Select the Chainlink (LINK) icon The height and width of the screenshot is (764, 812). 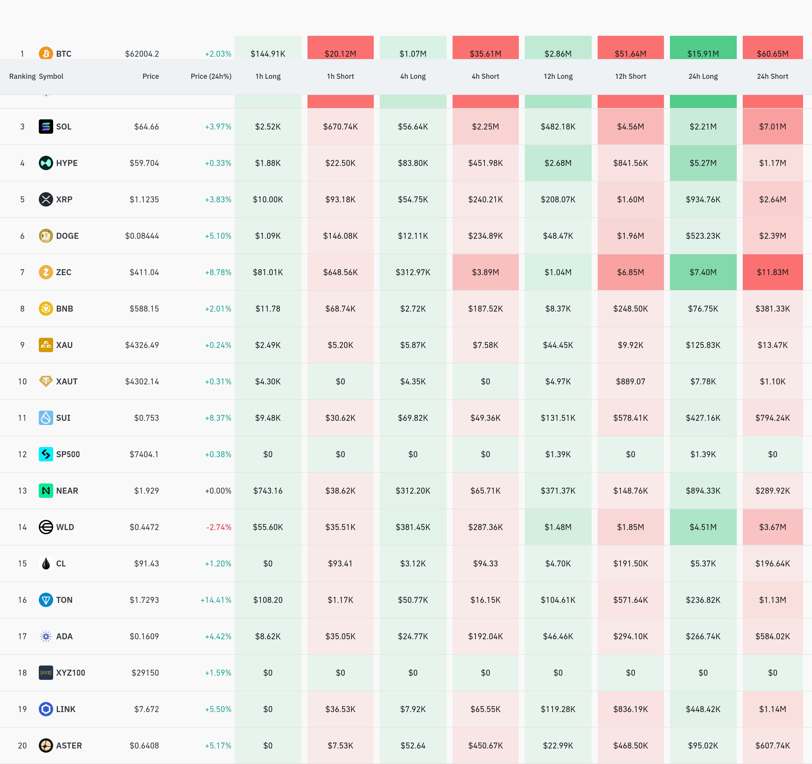tap(46, 709)
